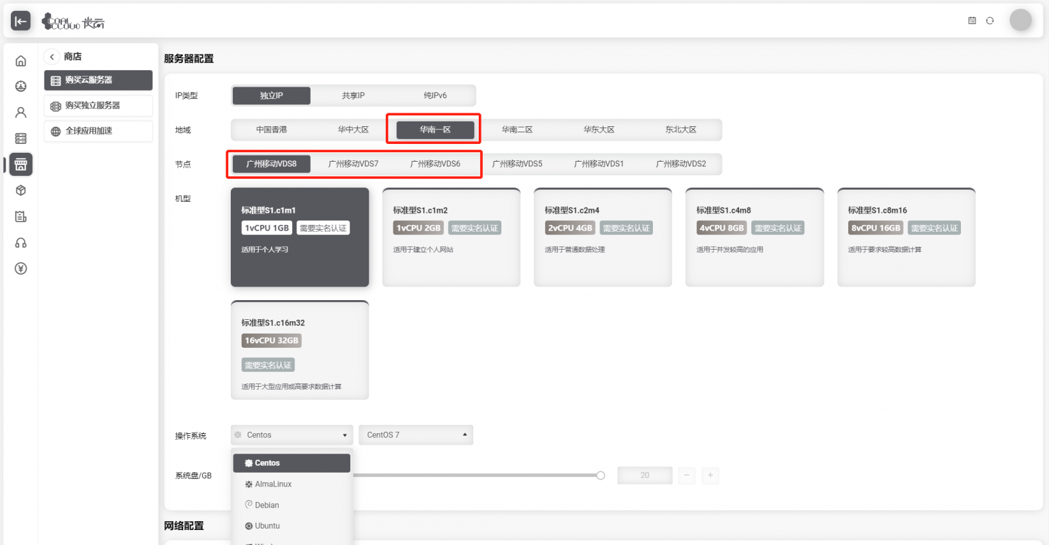Image resolution: width=1049 pixels, height=545 pixels.
Task: Open the user account icon in sidebar
Action: (20, 112)
